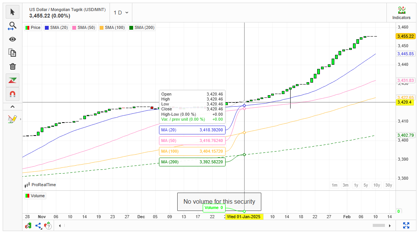Click the trash can delete icon

tap(13, 67)
